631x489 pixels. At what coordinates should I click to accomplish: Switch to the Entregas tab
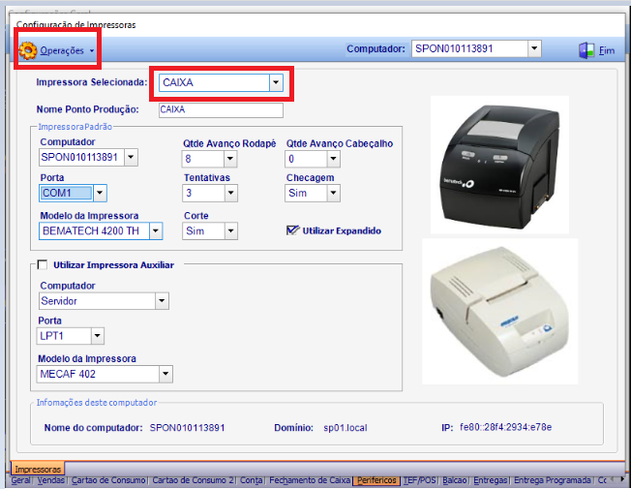491,480
